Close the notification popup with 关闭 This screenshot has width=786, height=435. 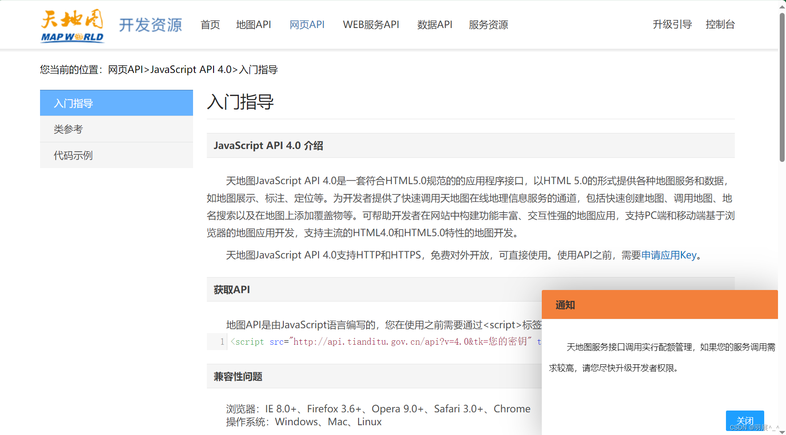pos(745,420)
